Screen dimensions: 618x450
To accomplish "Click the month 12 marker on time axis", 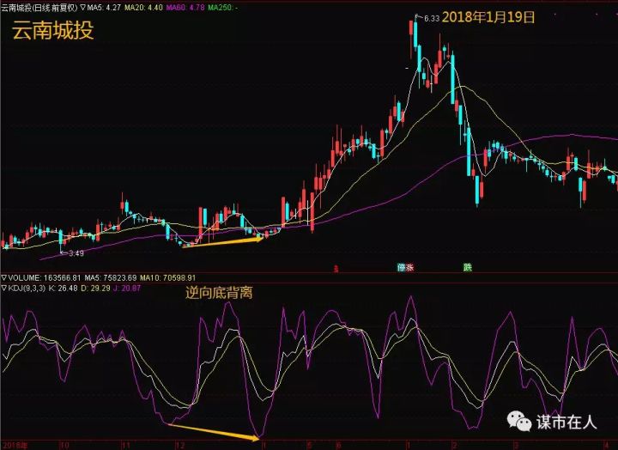I will (x=180, y=446).
